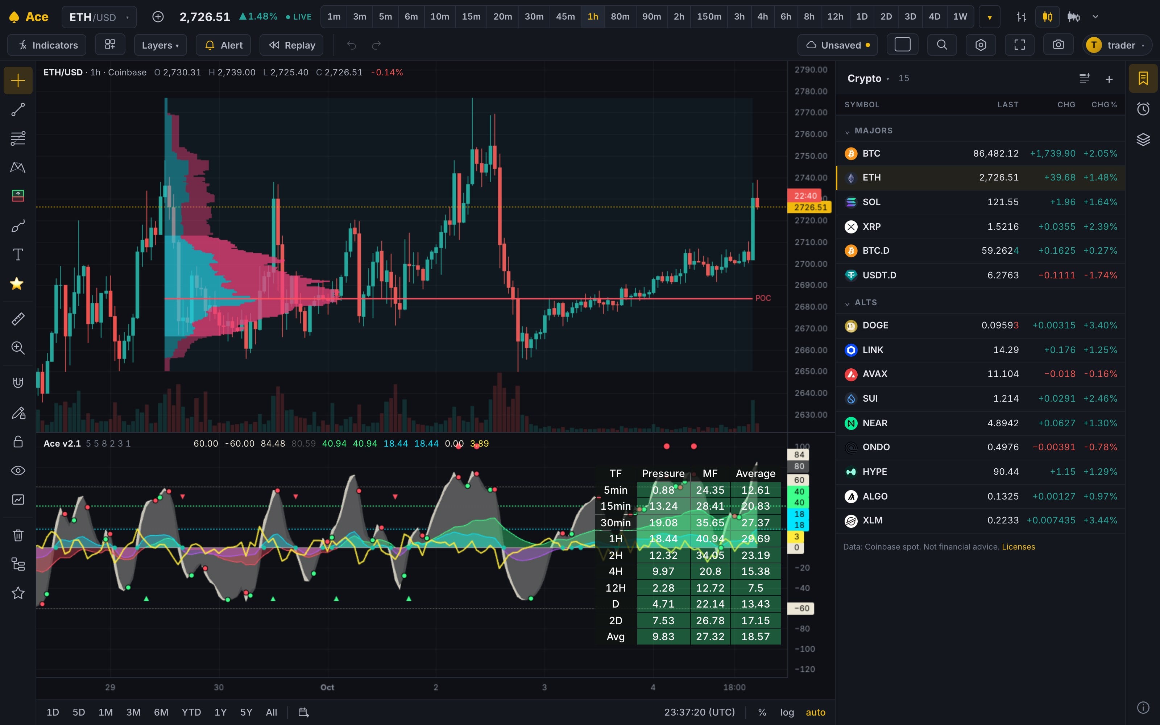Enter fullscreen mode
This screenshot has width=1160, height=725.
[x=1020, y=45]
